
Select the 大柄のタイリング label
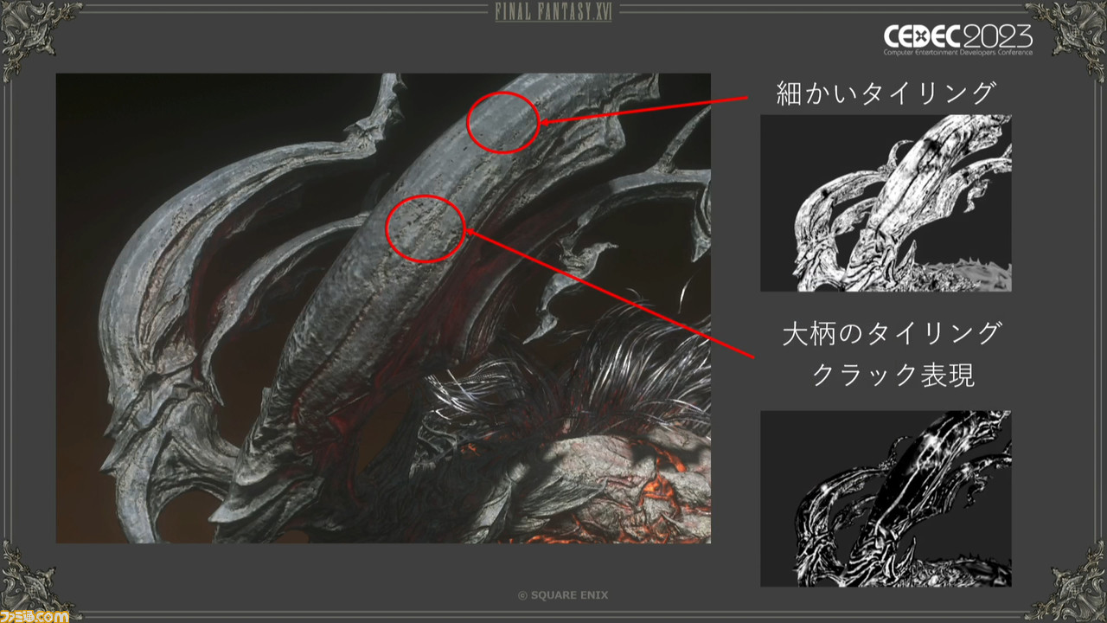[893, 334]
